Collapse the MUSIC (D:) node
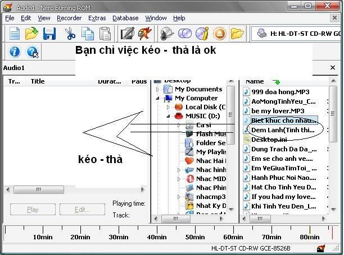344x255 pixels. (x=168, y=117)
